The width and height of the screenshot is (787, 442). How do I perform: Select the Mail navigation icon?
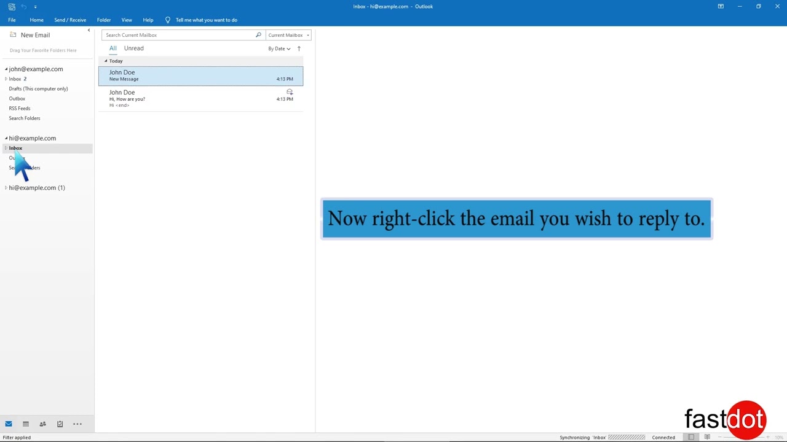[x=9, y=424]
